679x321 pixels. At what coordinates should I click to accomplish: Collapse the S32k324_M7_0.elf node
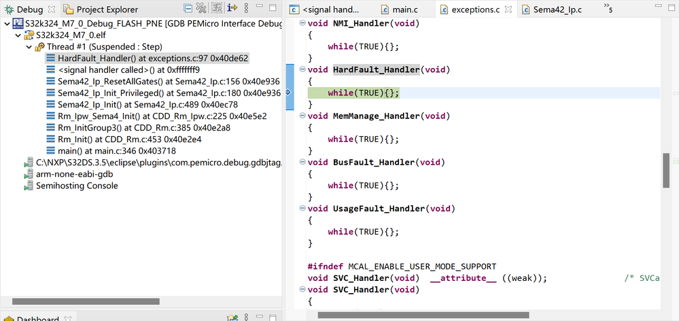[18, 35]
